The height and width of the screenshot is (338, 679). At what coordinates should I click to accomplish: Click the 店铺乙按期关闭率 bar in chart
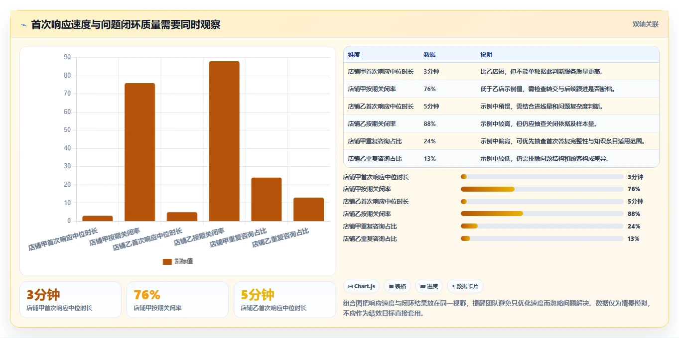click(224, 141)
